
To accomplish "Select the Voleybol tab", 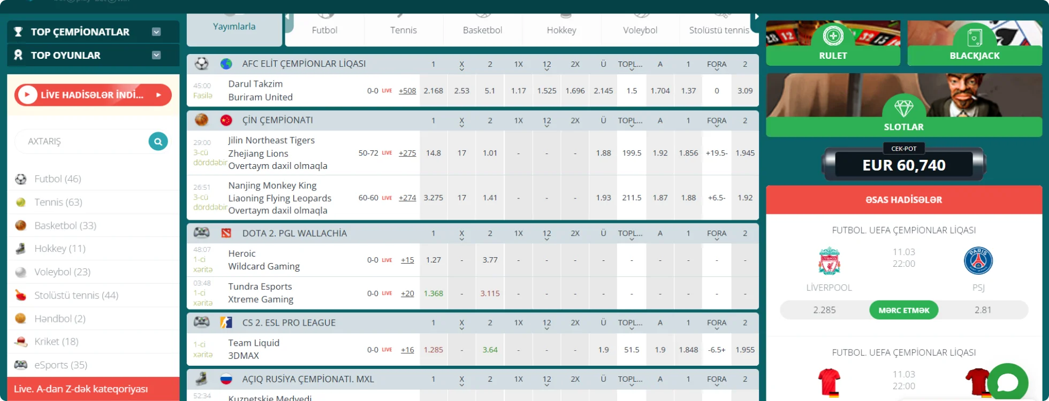I will click(640, 30).
